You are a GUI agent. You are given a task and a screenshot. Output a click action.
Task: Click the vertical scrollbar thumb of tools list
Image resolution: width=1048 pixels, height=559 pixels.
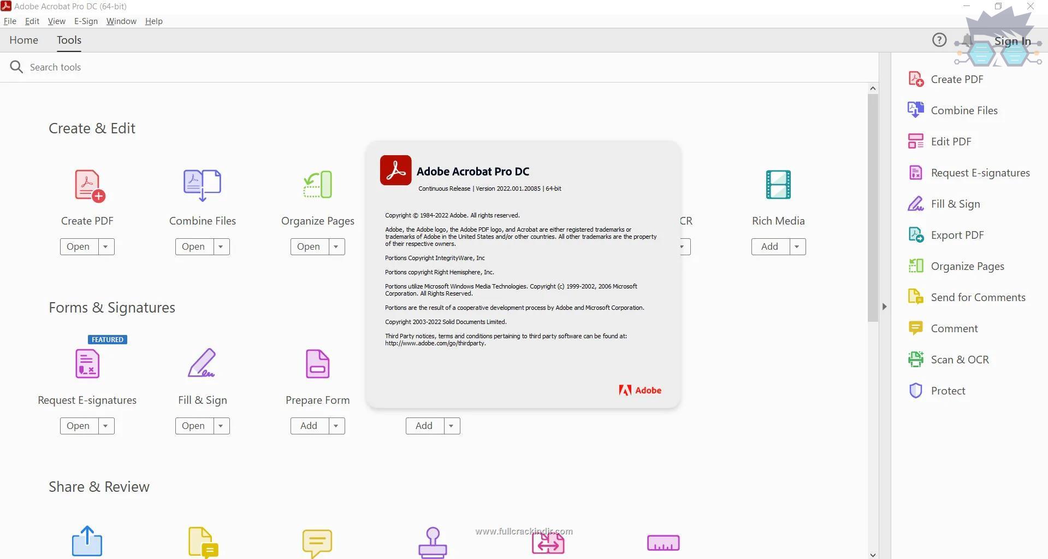(873, 208)
